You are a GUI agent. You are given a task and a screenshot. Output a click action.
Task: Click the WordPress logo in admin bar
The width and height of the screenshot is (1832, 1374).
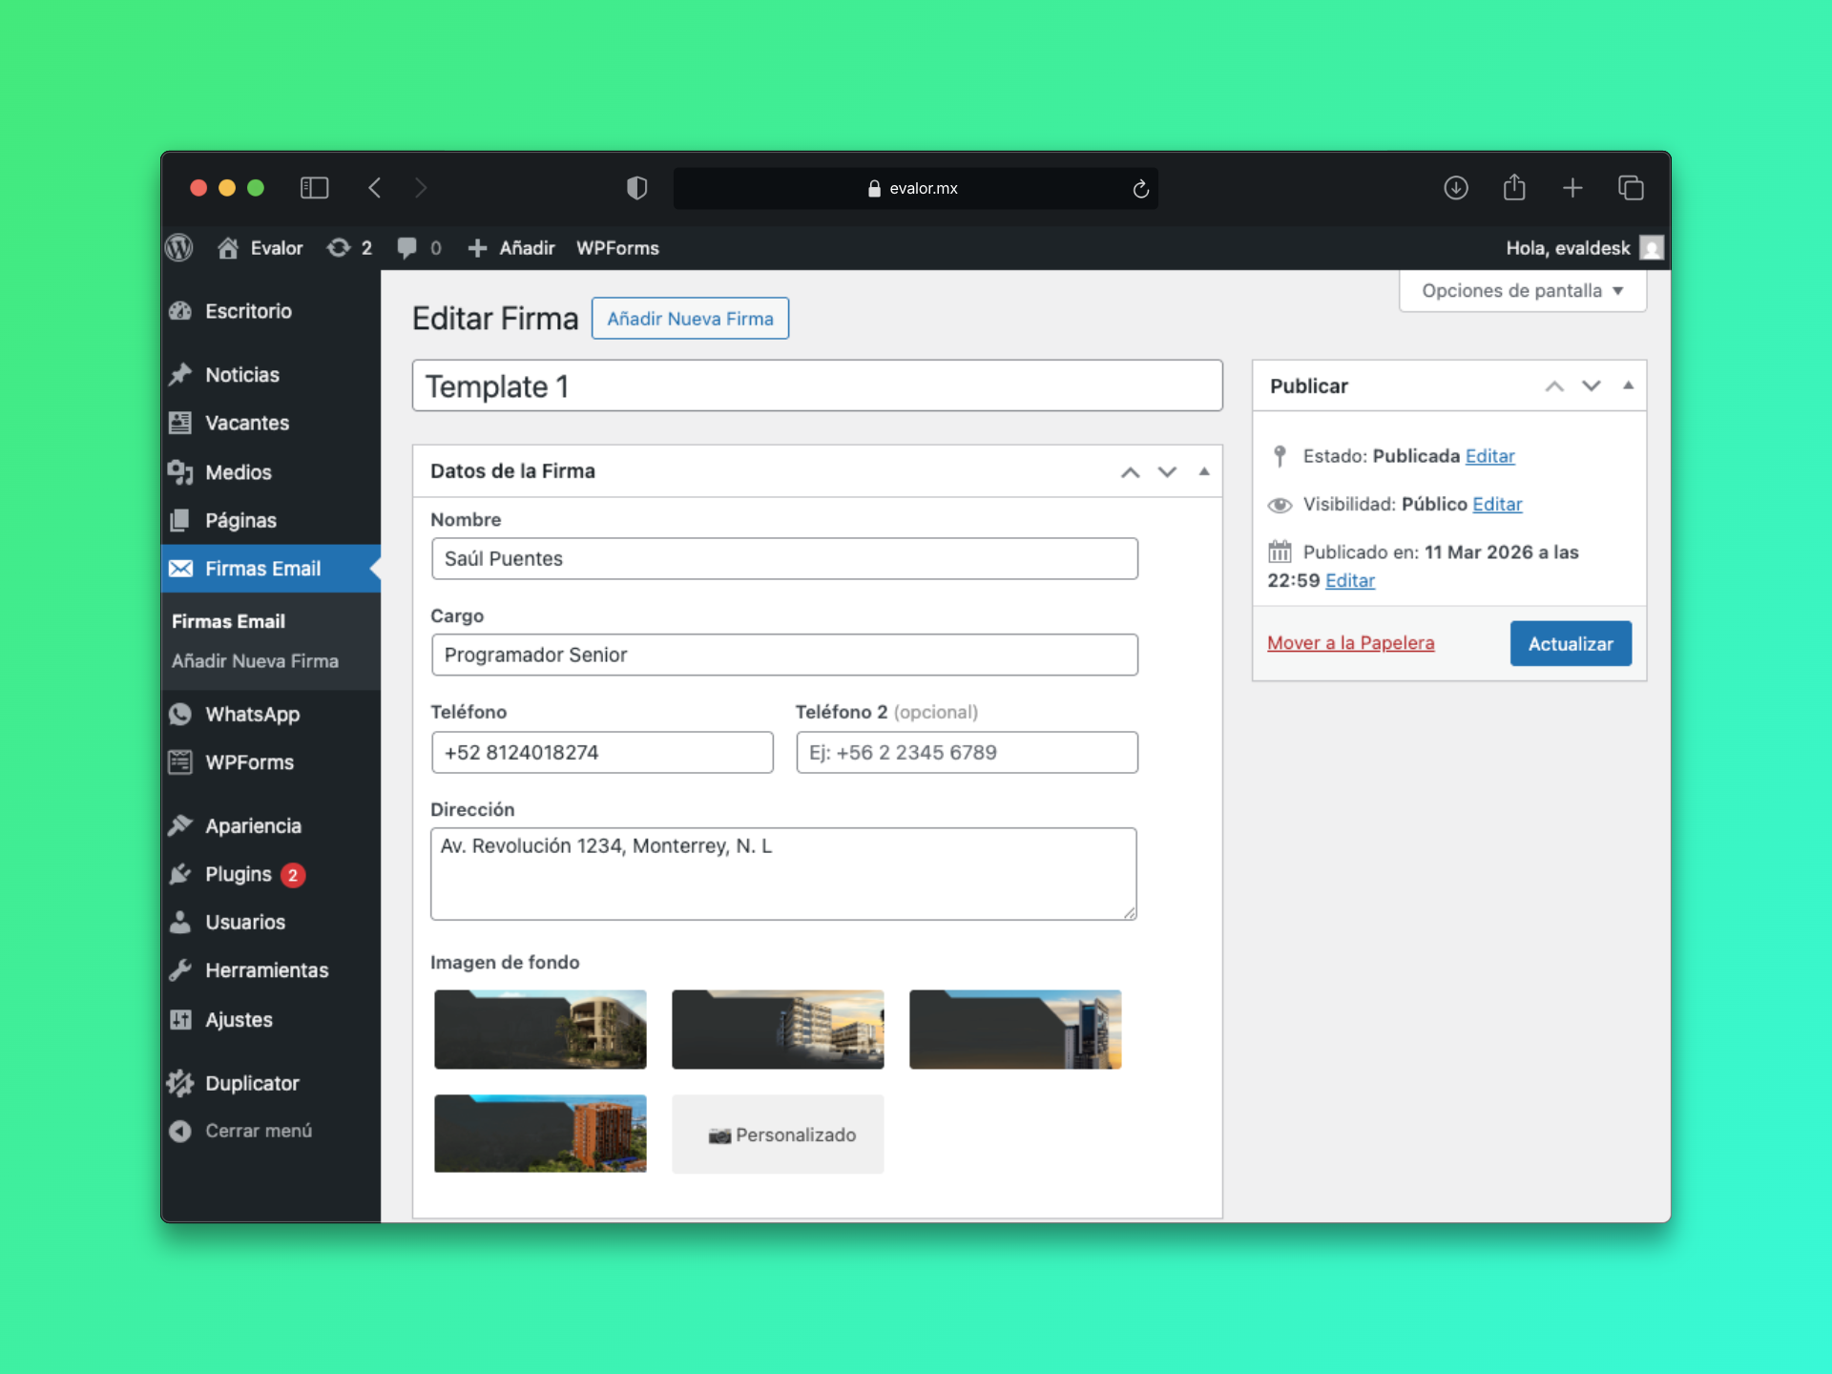[179, 247]
